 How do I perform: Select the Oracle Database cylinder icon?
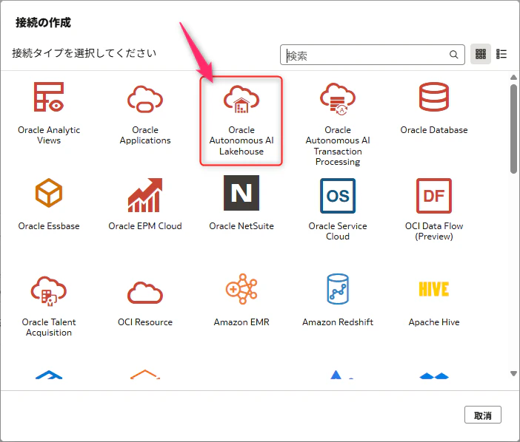coord(434,97)
